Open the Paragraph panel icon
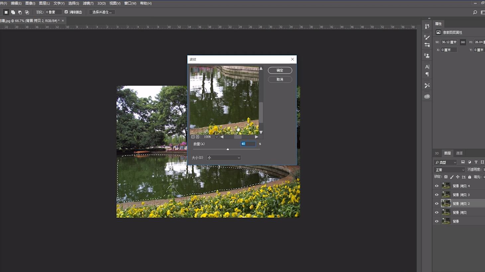485x272 pixels. pos(427,75)
